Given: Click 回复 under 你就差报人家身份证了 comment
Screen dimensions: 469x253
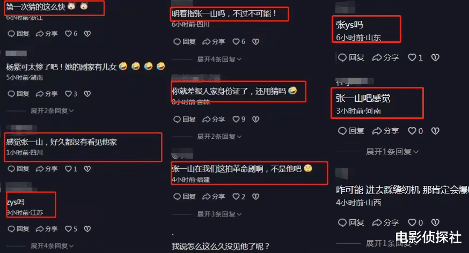Looking at the screenshot, I should [x=185, y=120].
